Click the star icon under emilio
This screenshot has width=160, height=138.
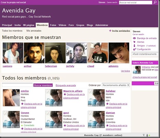pyautogui.click(x=22, y=104)
